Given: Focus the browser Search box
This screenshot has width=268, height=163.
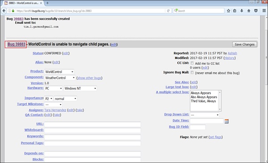Looking at the screenshot, I should pyautogui.click(x=198, y=11).
